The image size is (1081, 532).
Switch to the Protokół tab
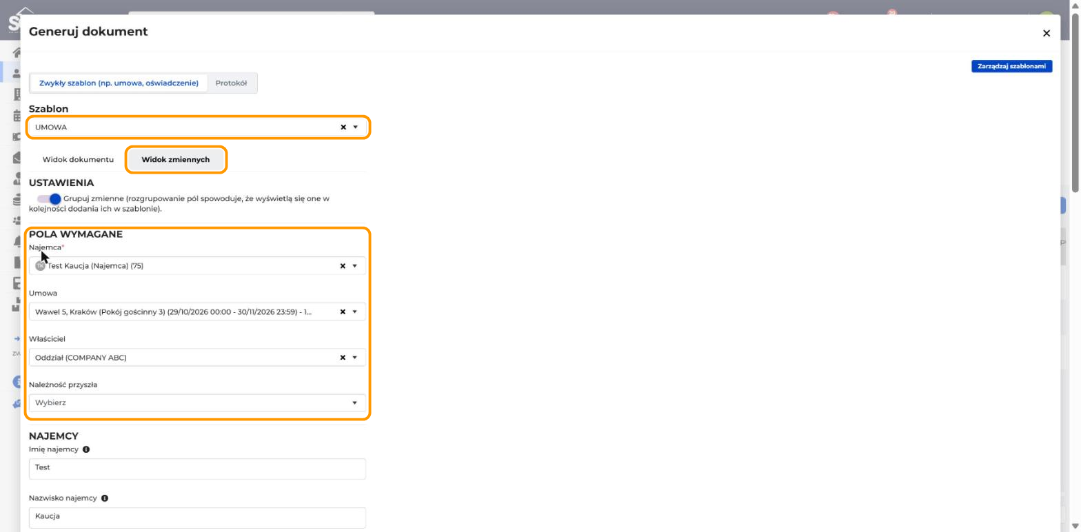(231, 83)
